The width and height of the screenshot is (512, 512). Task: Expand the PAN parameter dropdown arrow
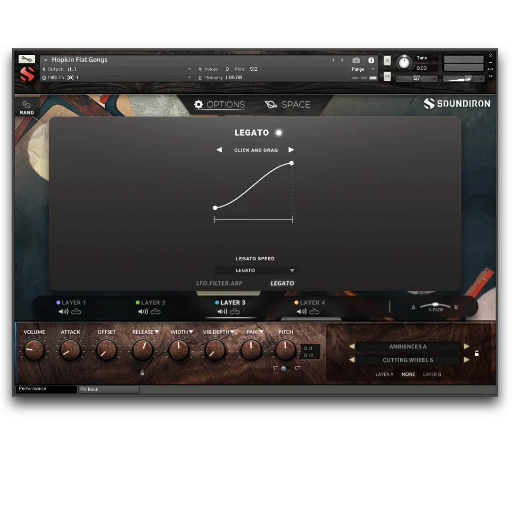[261, 332]
